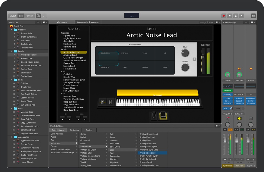
Task: Mute the Synth Lead channel strip
Action: [225, 160]
